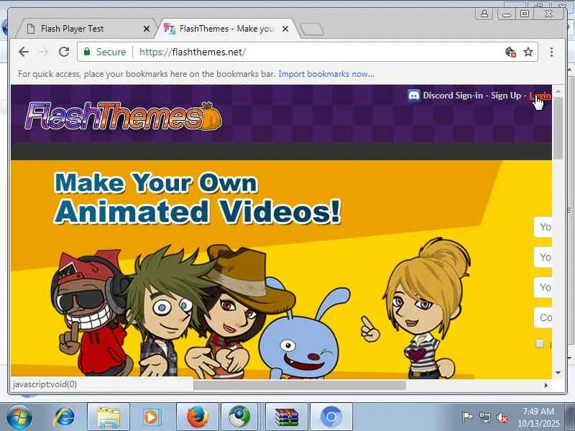Click the page vertical scrollbar thumb
Image resolution: width=575 pixels, height=431 pixels.
click(x=558, y=129)
